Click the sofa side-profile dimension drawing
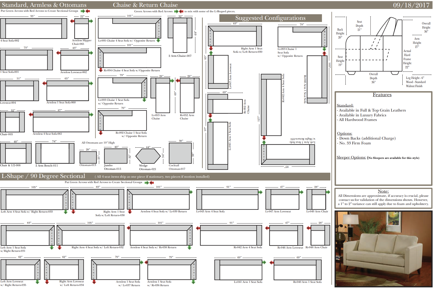Screen dimensions: 441x292 374,46
